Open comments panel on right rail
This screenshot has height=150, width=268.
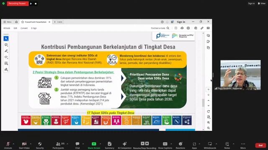pos(209,35)
